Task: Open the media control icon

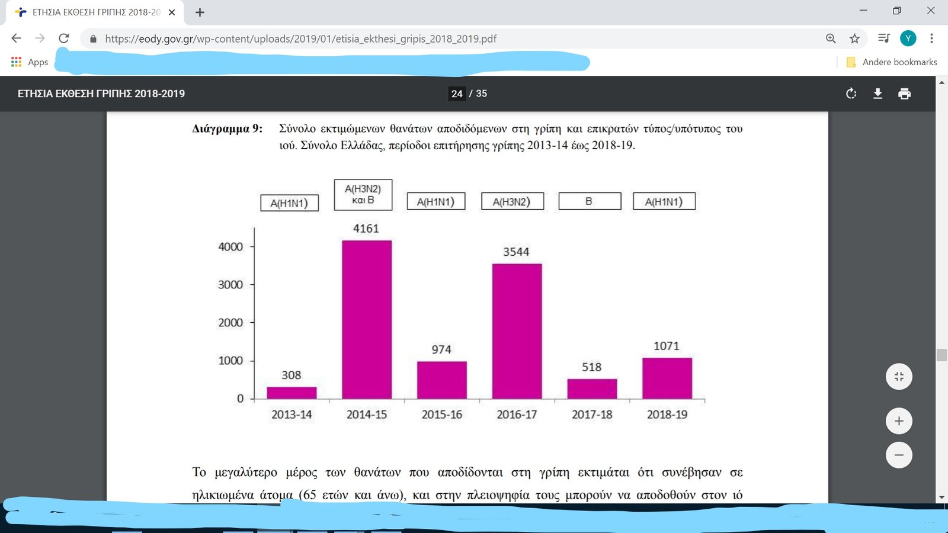Action: point(883,38)
